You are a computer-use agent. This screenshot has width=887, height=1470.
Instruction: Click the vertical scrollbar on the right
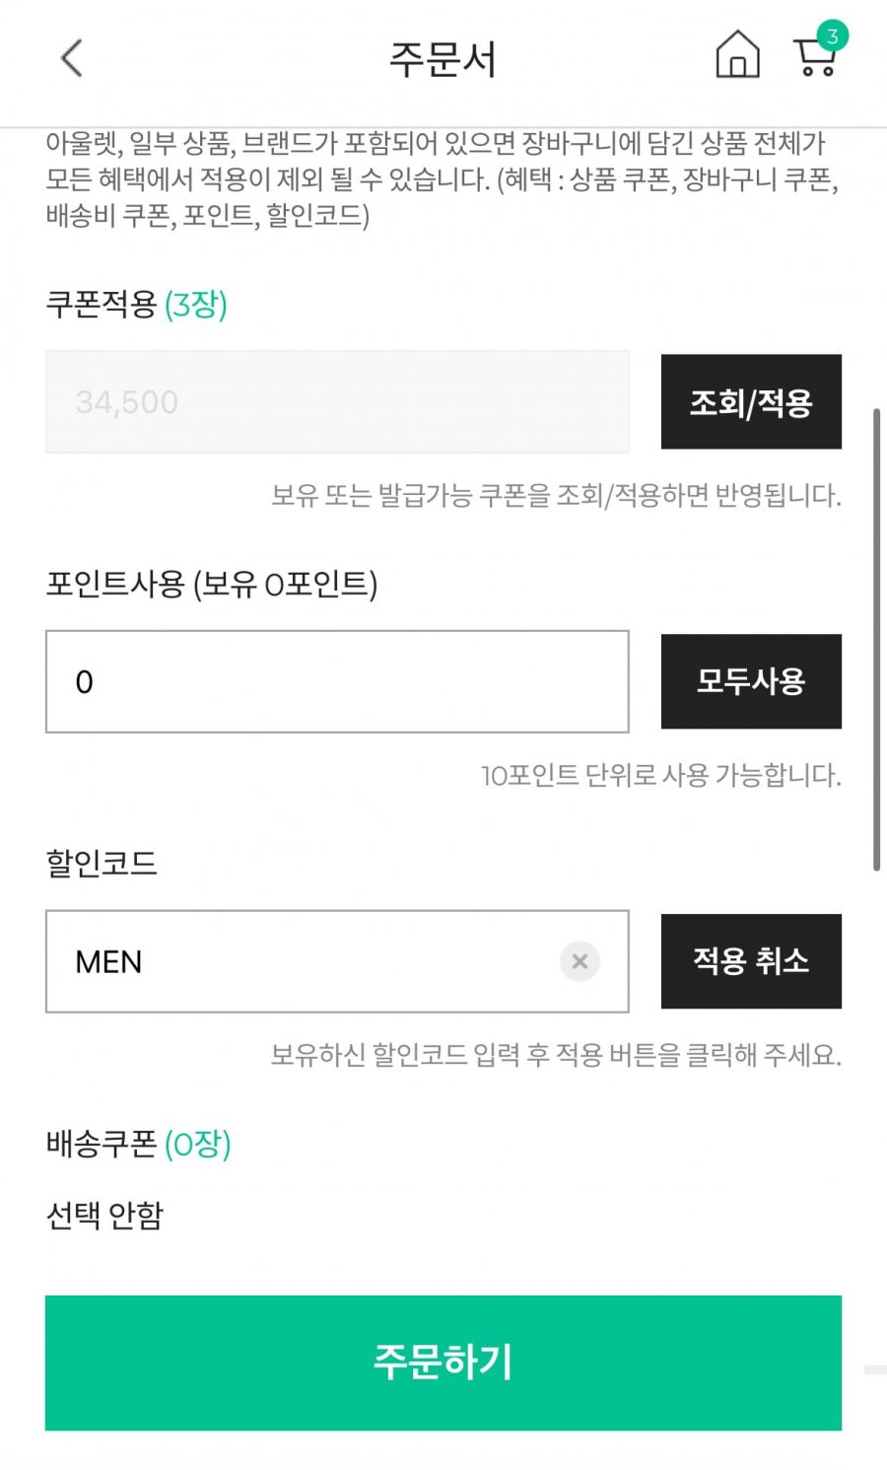click(876, 639)
